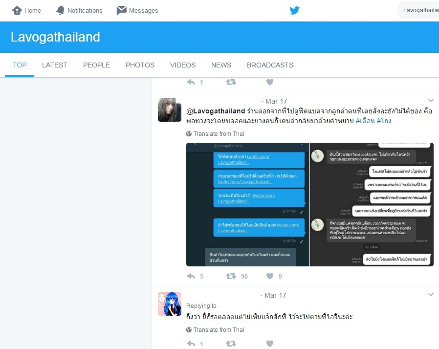Click the Lavogathailand search field
The width and height of the screenshot is (439, 349).
[418, 10]
